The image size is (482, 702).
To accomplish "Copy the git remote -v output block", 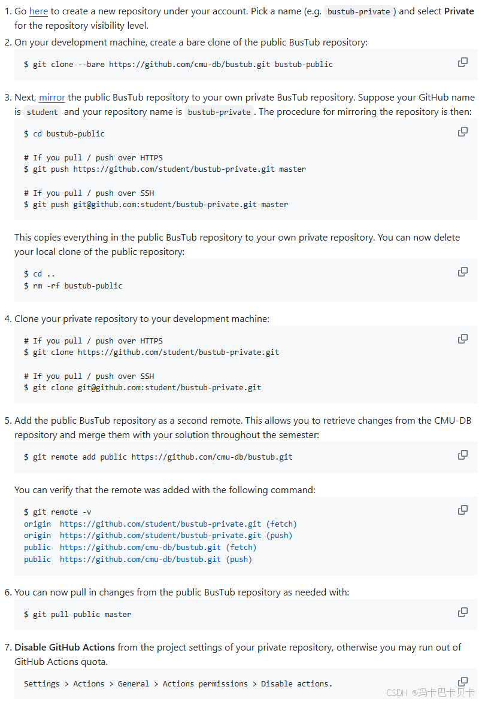I will (462, 509).
